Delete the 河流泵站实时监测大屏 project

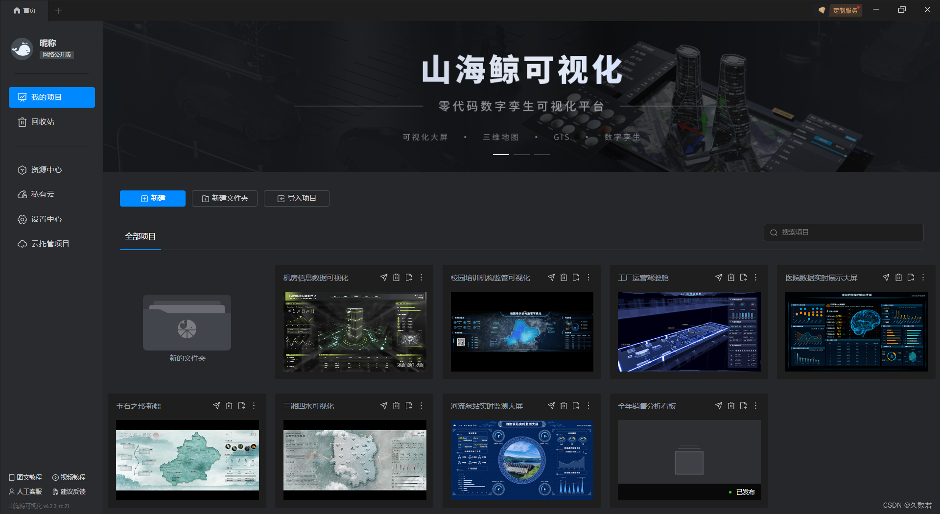pyautogui.click(x=564, y=406)
